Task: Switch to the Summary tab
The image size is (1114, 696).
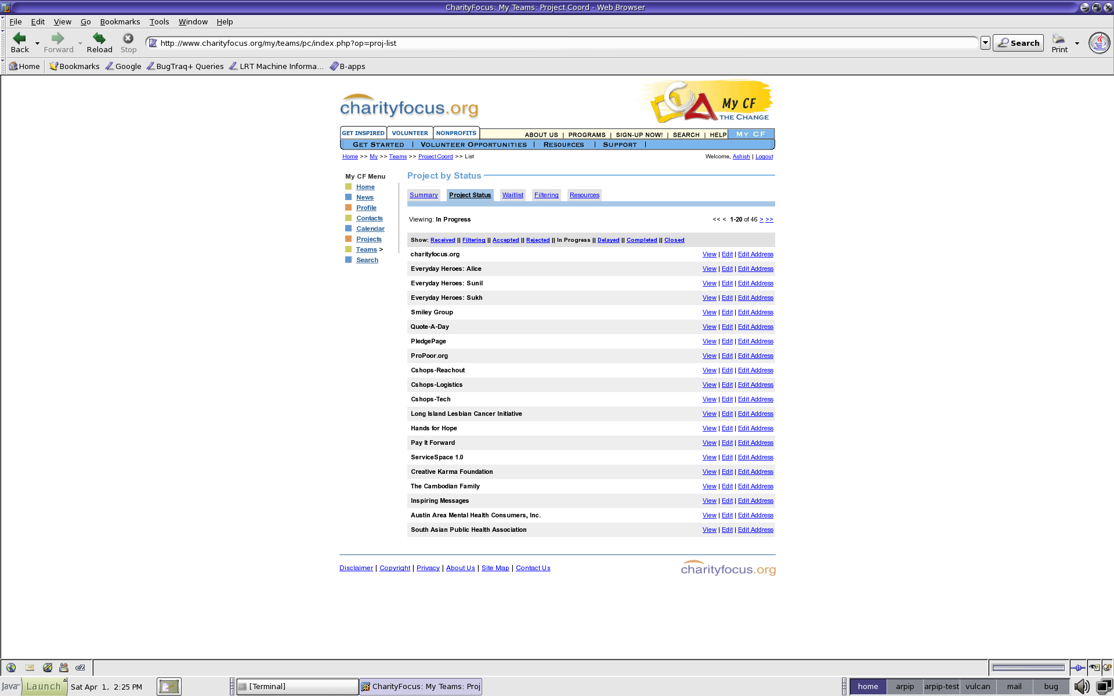Action: click(424, 195)
